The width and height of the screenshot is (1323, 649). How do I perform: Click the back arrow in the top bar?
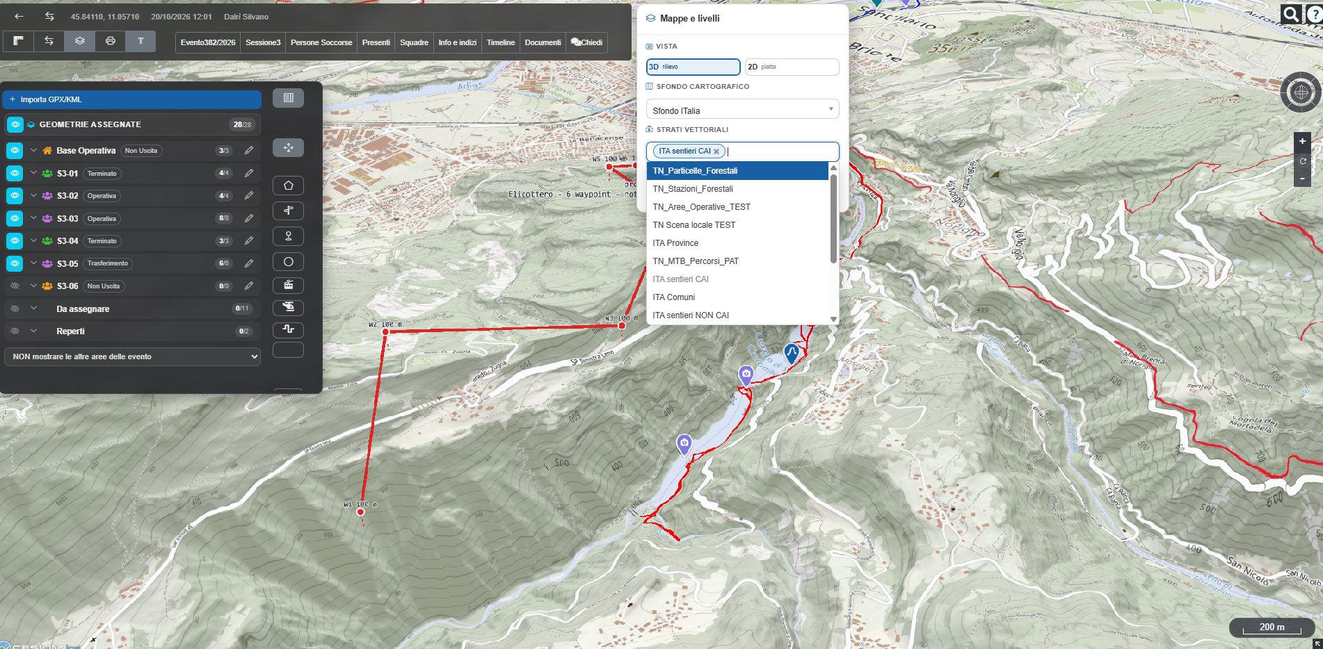pos(19,16)
